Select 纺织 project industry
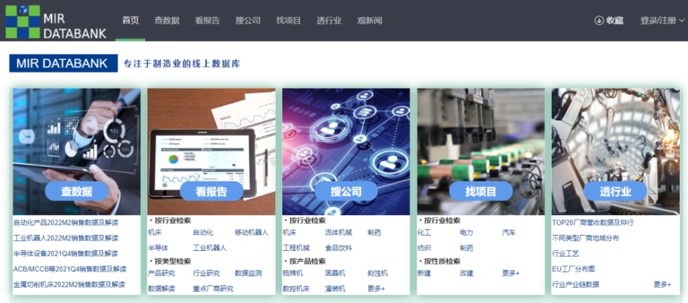The image size is (688, 303). [x=424, y=248]
